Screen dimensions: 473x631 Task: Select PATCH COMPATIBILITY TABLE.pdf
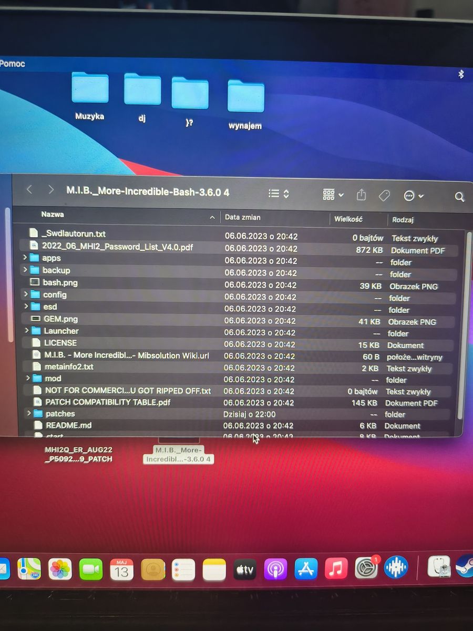pyautogui.click(x=108, y=402)
